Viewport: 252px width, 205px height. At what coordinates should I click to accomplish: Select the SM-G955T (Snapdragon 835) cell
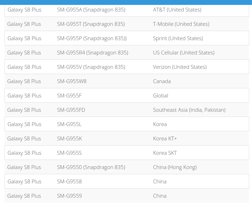(91, 24)
